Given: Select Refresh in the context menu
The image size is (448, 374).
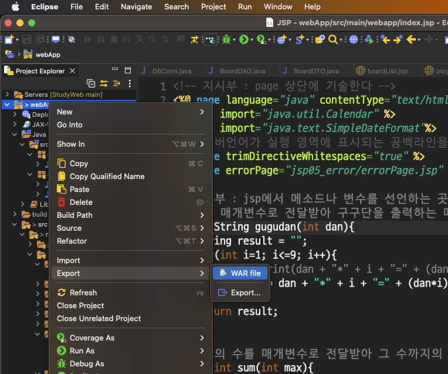Looking at the screenshot, I should (131, 292).
